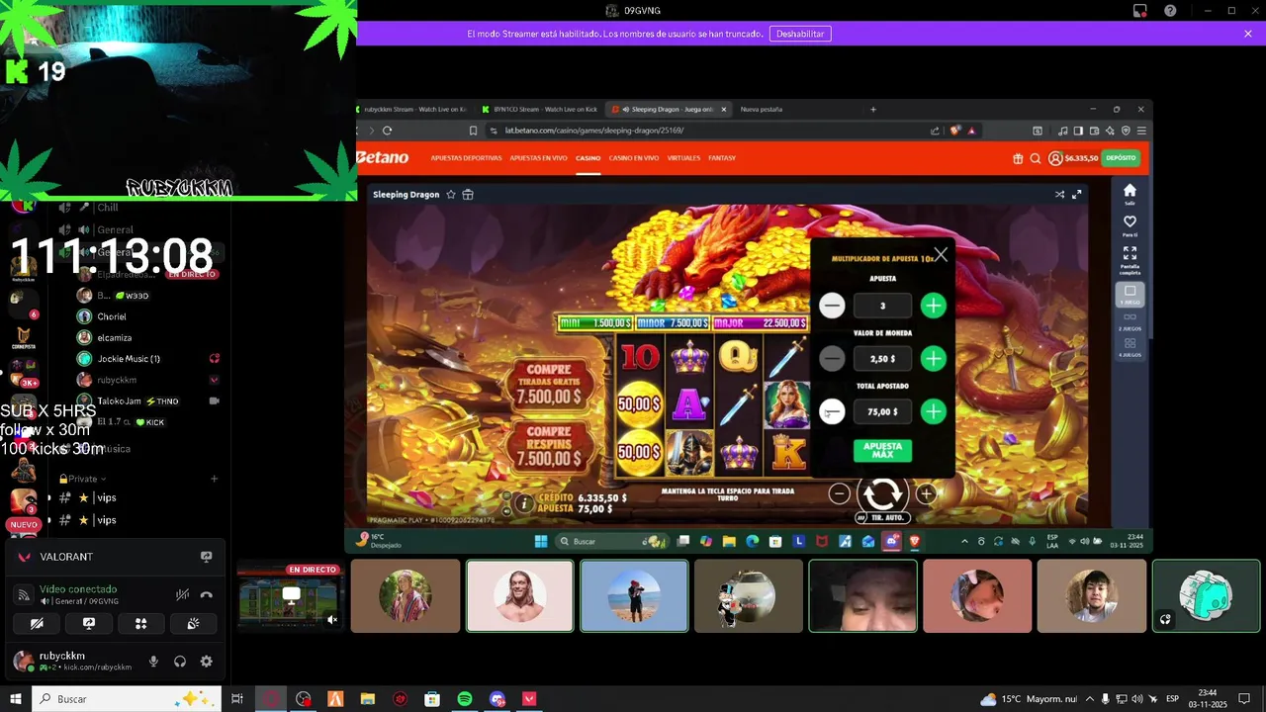Screen dimensions: 1266x712
Task: Toggle Discord camera off button
Action: [38, 623]
